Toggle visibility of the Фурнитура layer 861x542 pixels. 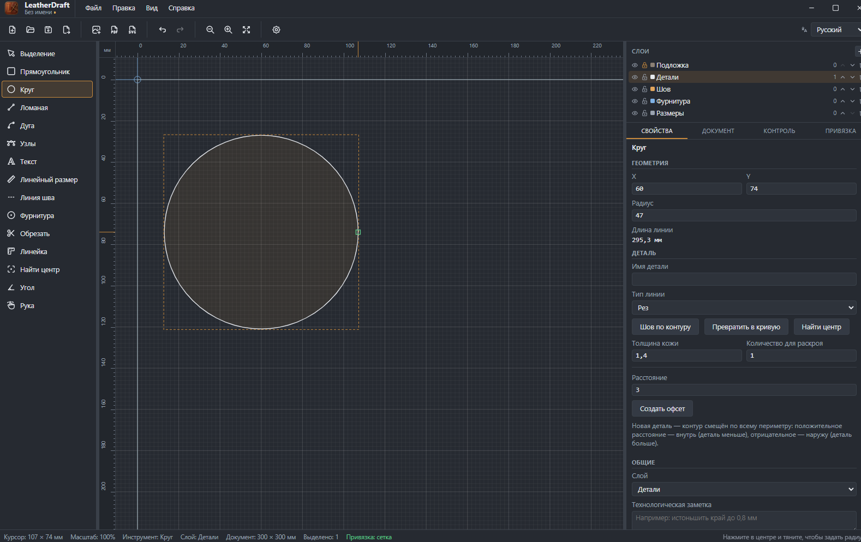point(635,101)
